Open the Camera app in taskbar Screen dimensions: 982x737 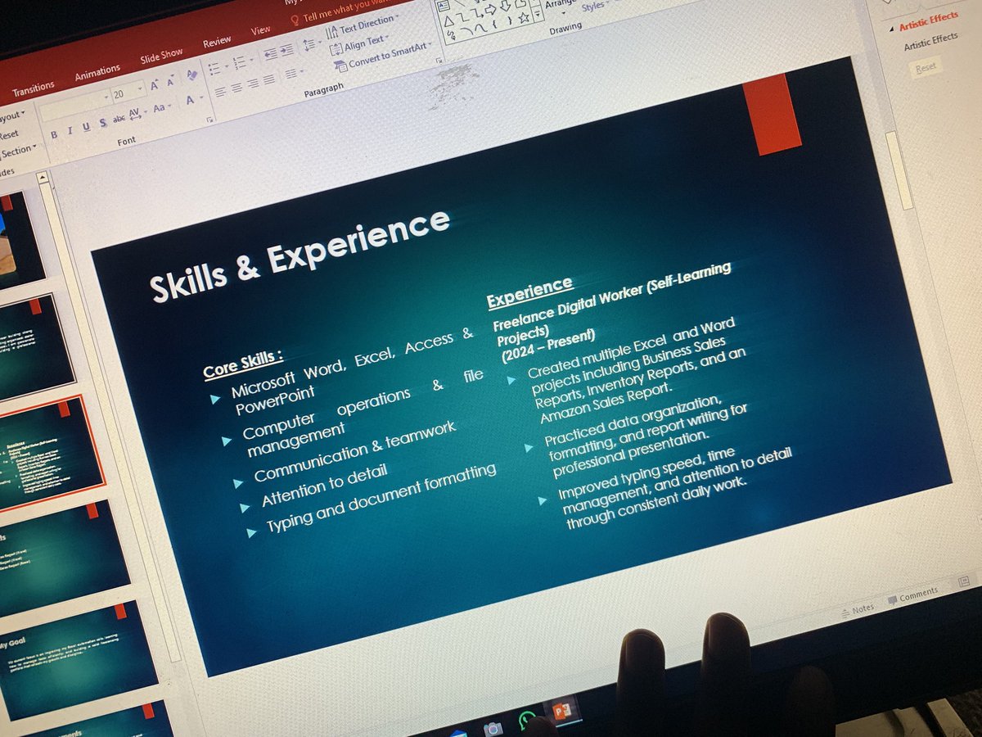click(493, 728)
